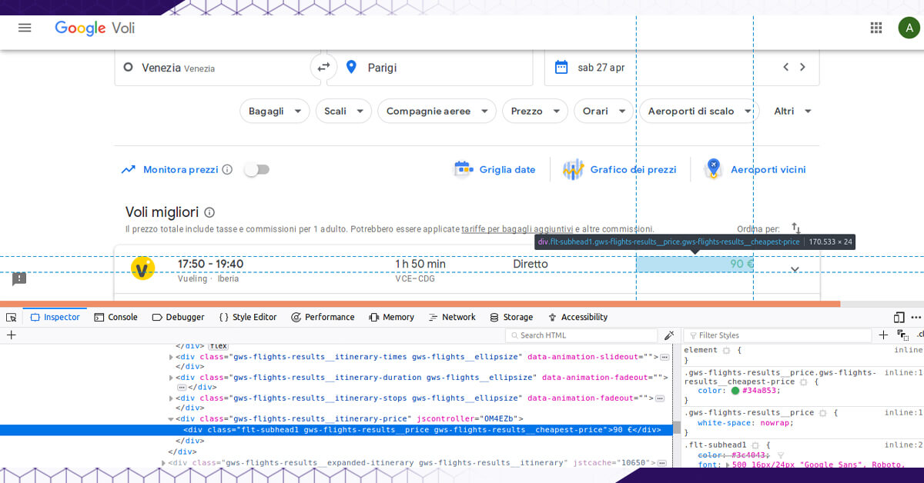Expand the itinerary-stops div node
This screenshot has height=483, width=924.
coord(172,398)
